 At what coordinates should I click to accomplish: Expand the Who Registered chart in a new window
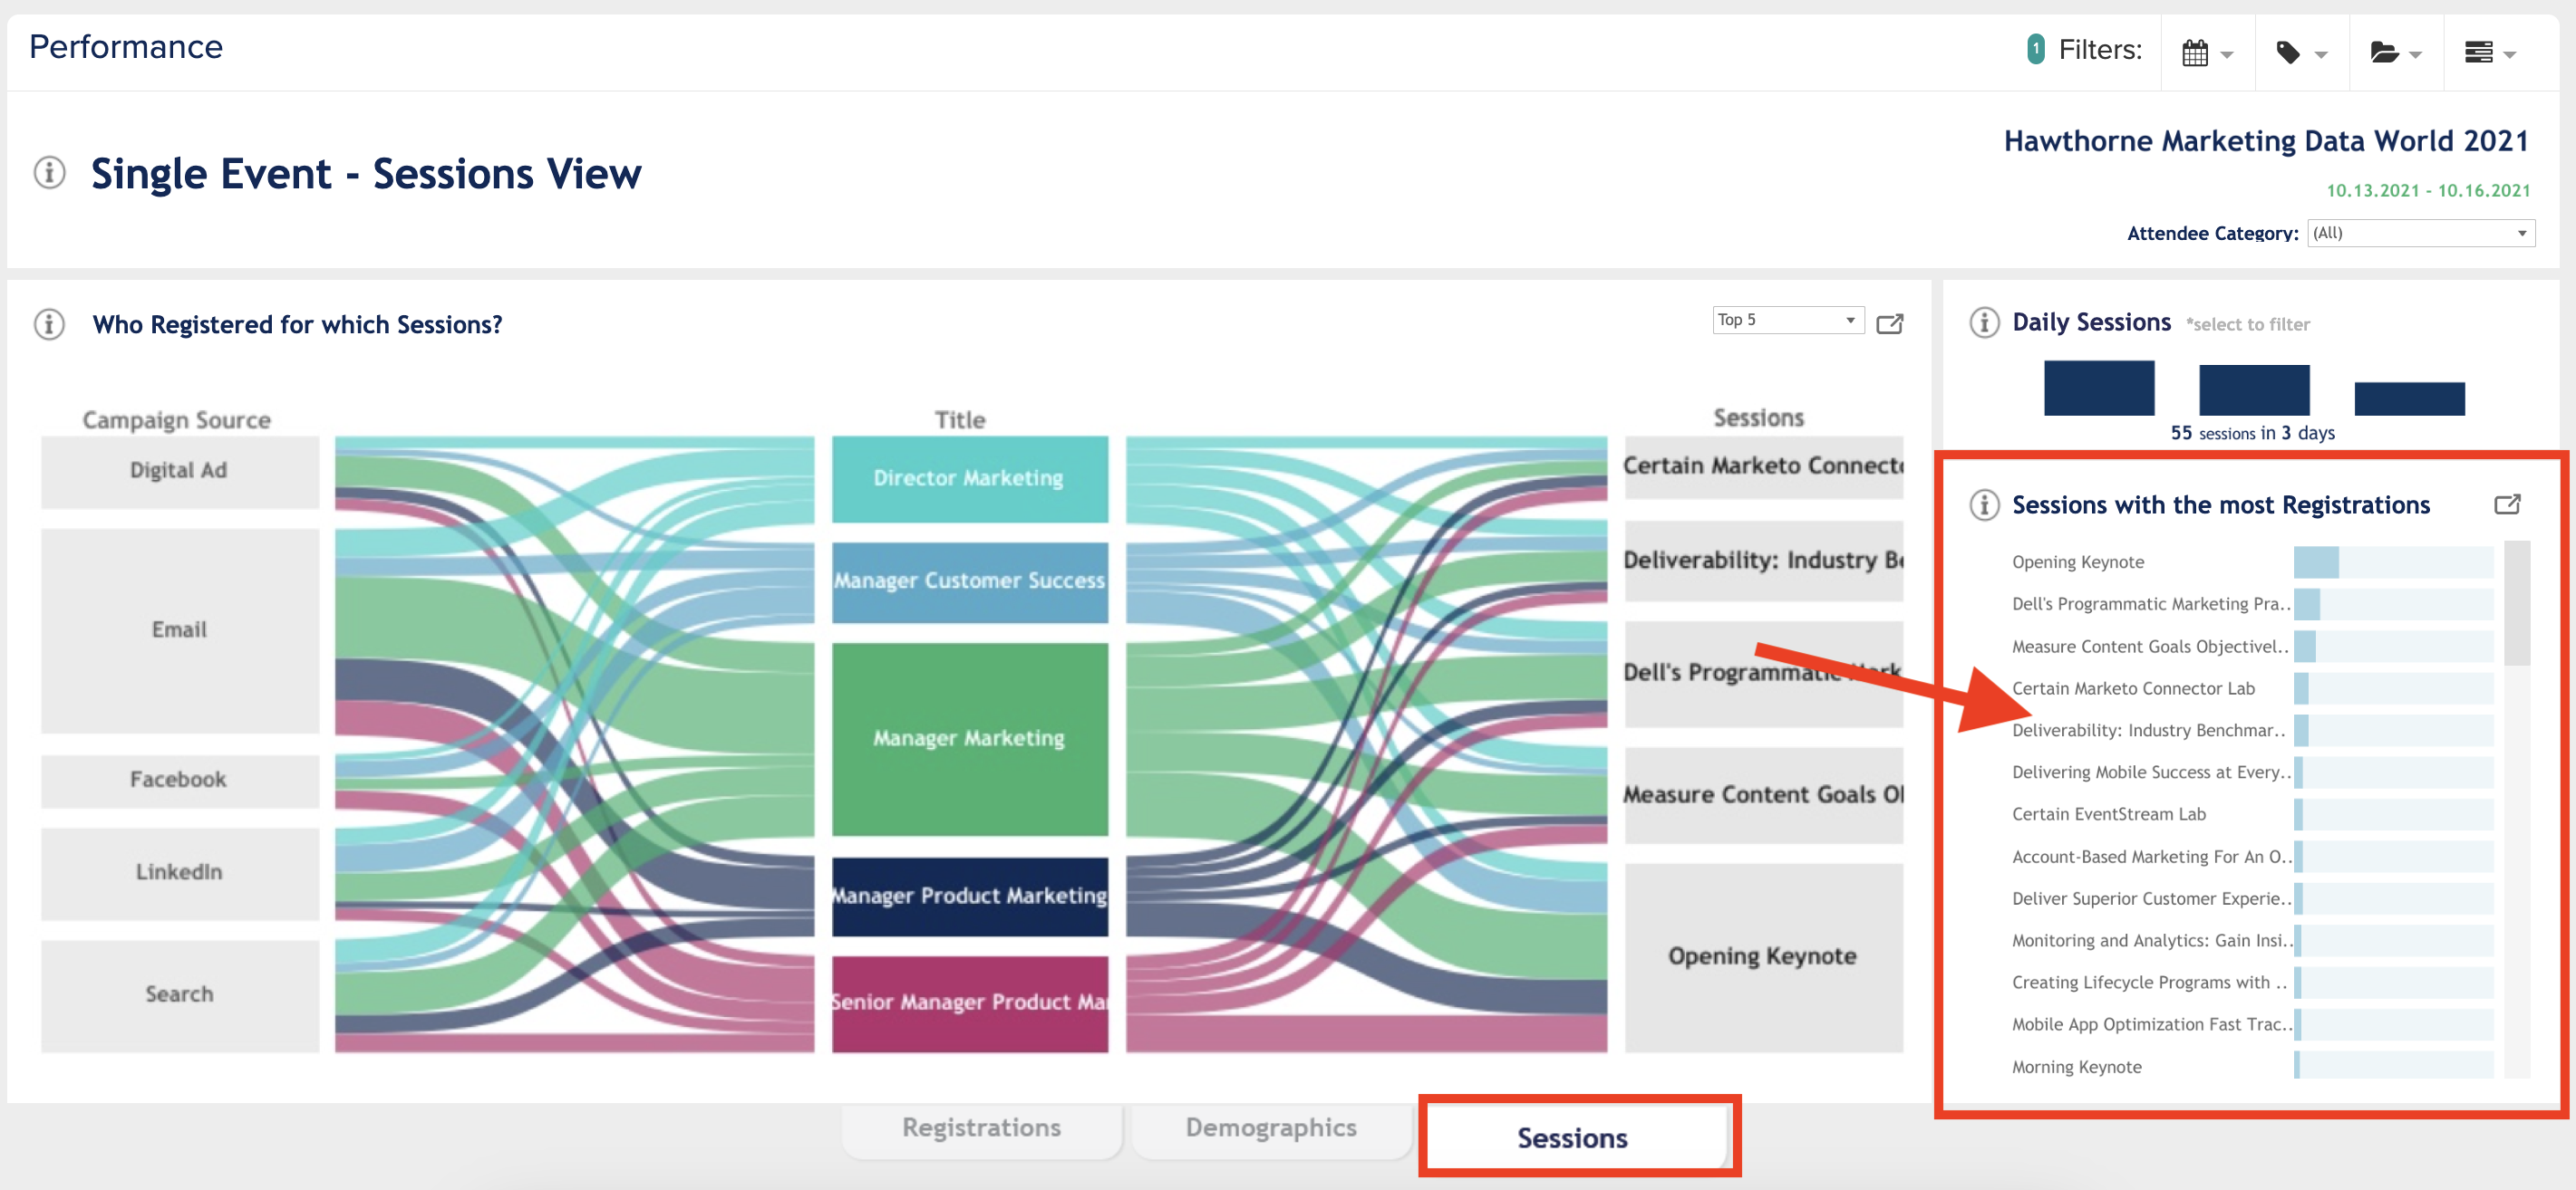pyautogui.click(x=1890, y=323)
